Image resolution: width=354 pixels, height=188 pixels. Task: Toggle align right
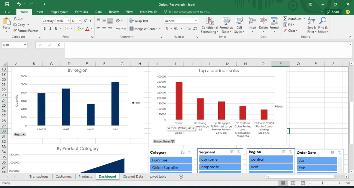coord(111,29)
